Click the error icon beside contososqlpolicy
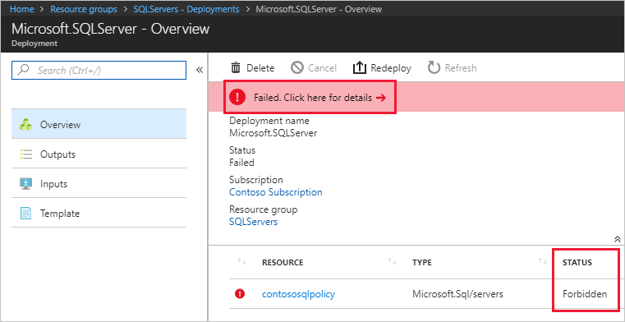The image size is (625, 322). [x=240, y=294]
